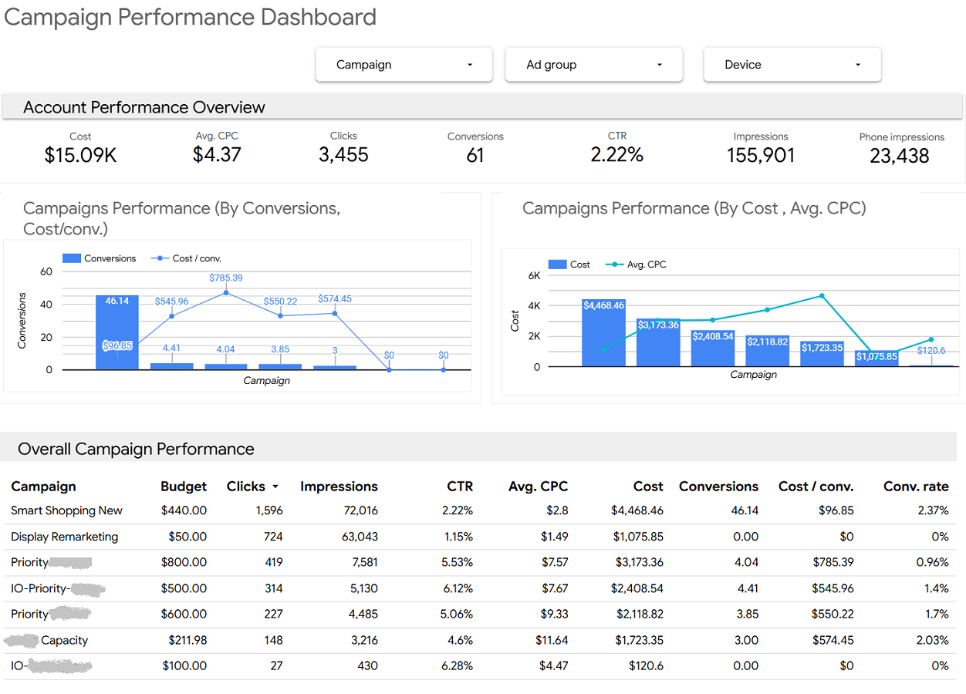Click the blue Conversions legend swatch

72,258
